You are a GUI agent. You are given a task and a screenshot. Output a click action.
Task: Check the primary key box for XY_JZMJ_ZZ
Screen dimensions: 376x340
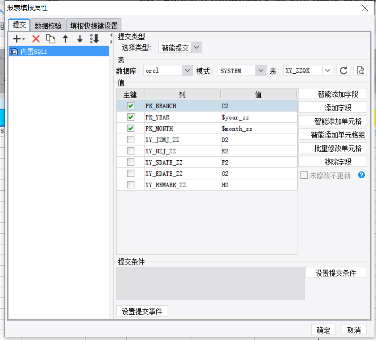click(130, 140)
